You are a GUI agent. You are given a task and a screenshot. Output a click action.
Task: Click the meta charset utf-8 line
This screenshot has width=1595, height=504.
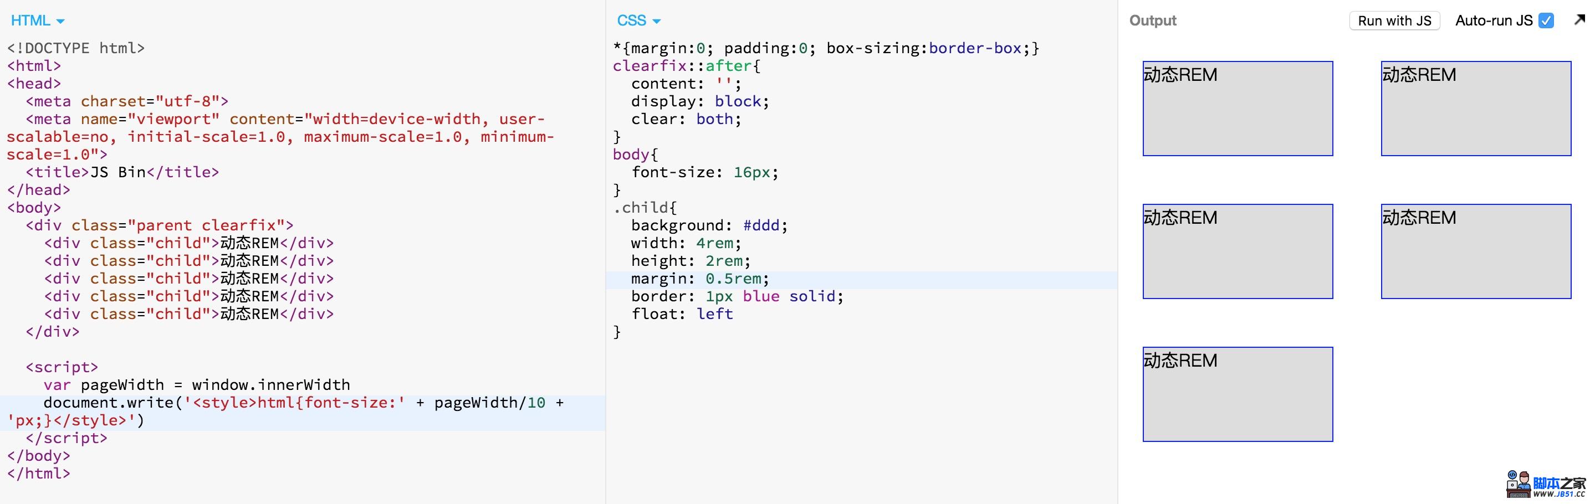coord(127,101)
